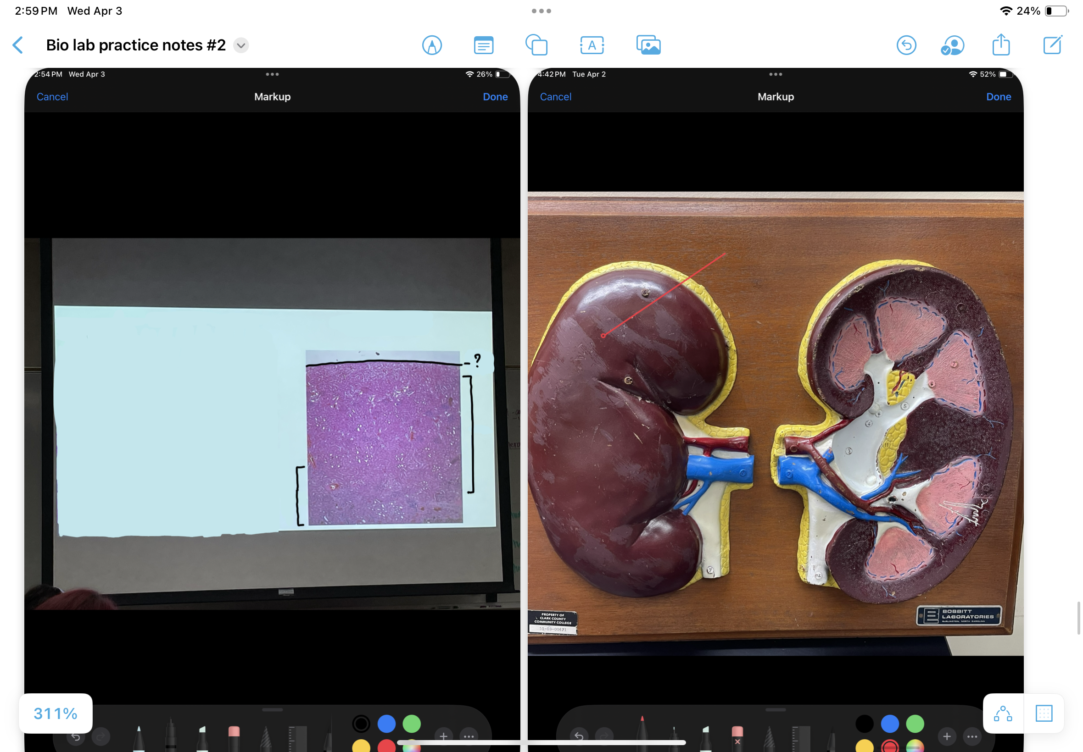Tap more options dots in right Markup toolbar
This screenshot has width=1083, height=752.
pyautogui.click(x=972, y=736)
